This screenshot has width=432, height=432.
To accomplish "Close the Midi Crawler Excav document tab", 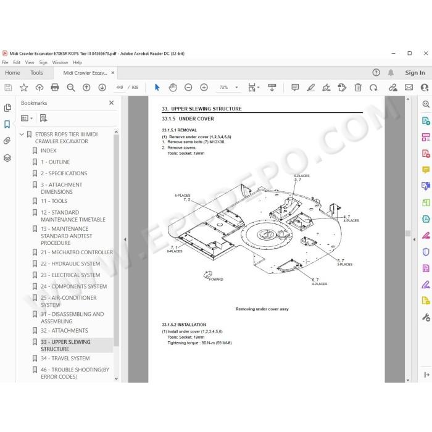I will (113, 73).
